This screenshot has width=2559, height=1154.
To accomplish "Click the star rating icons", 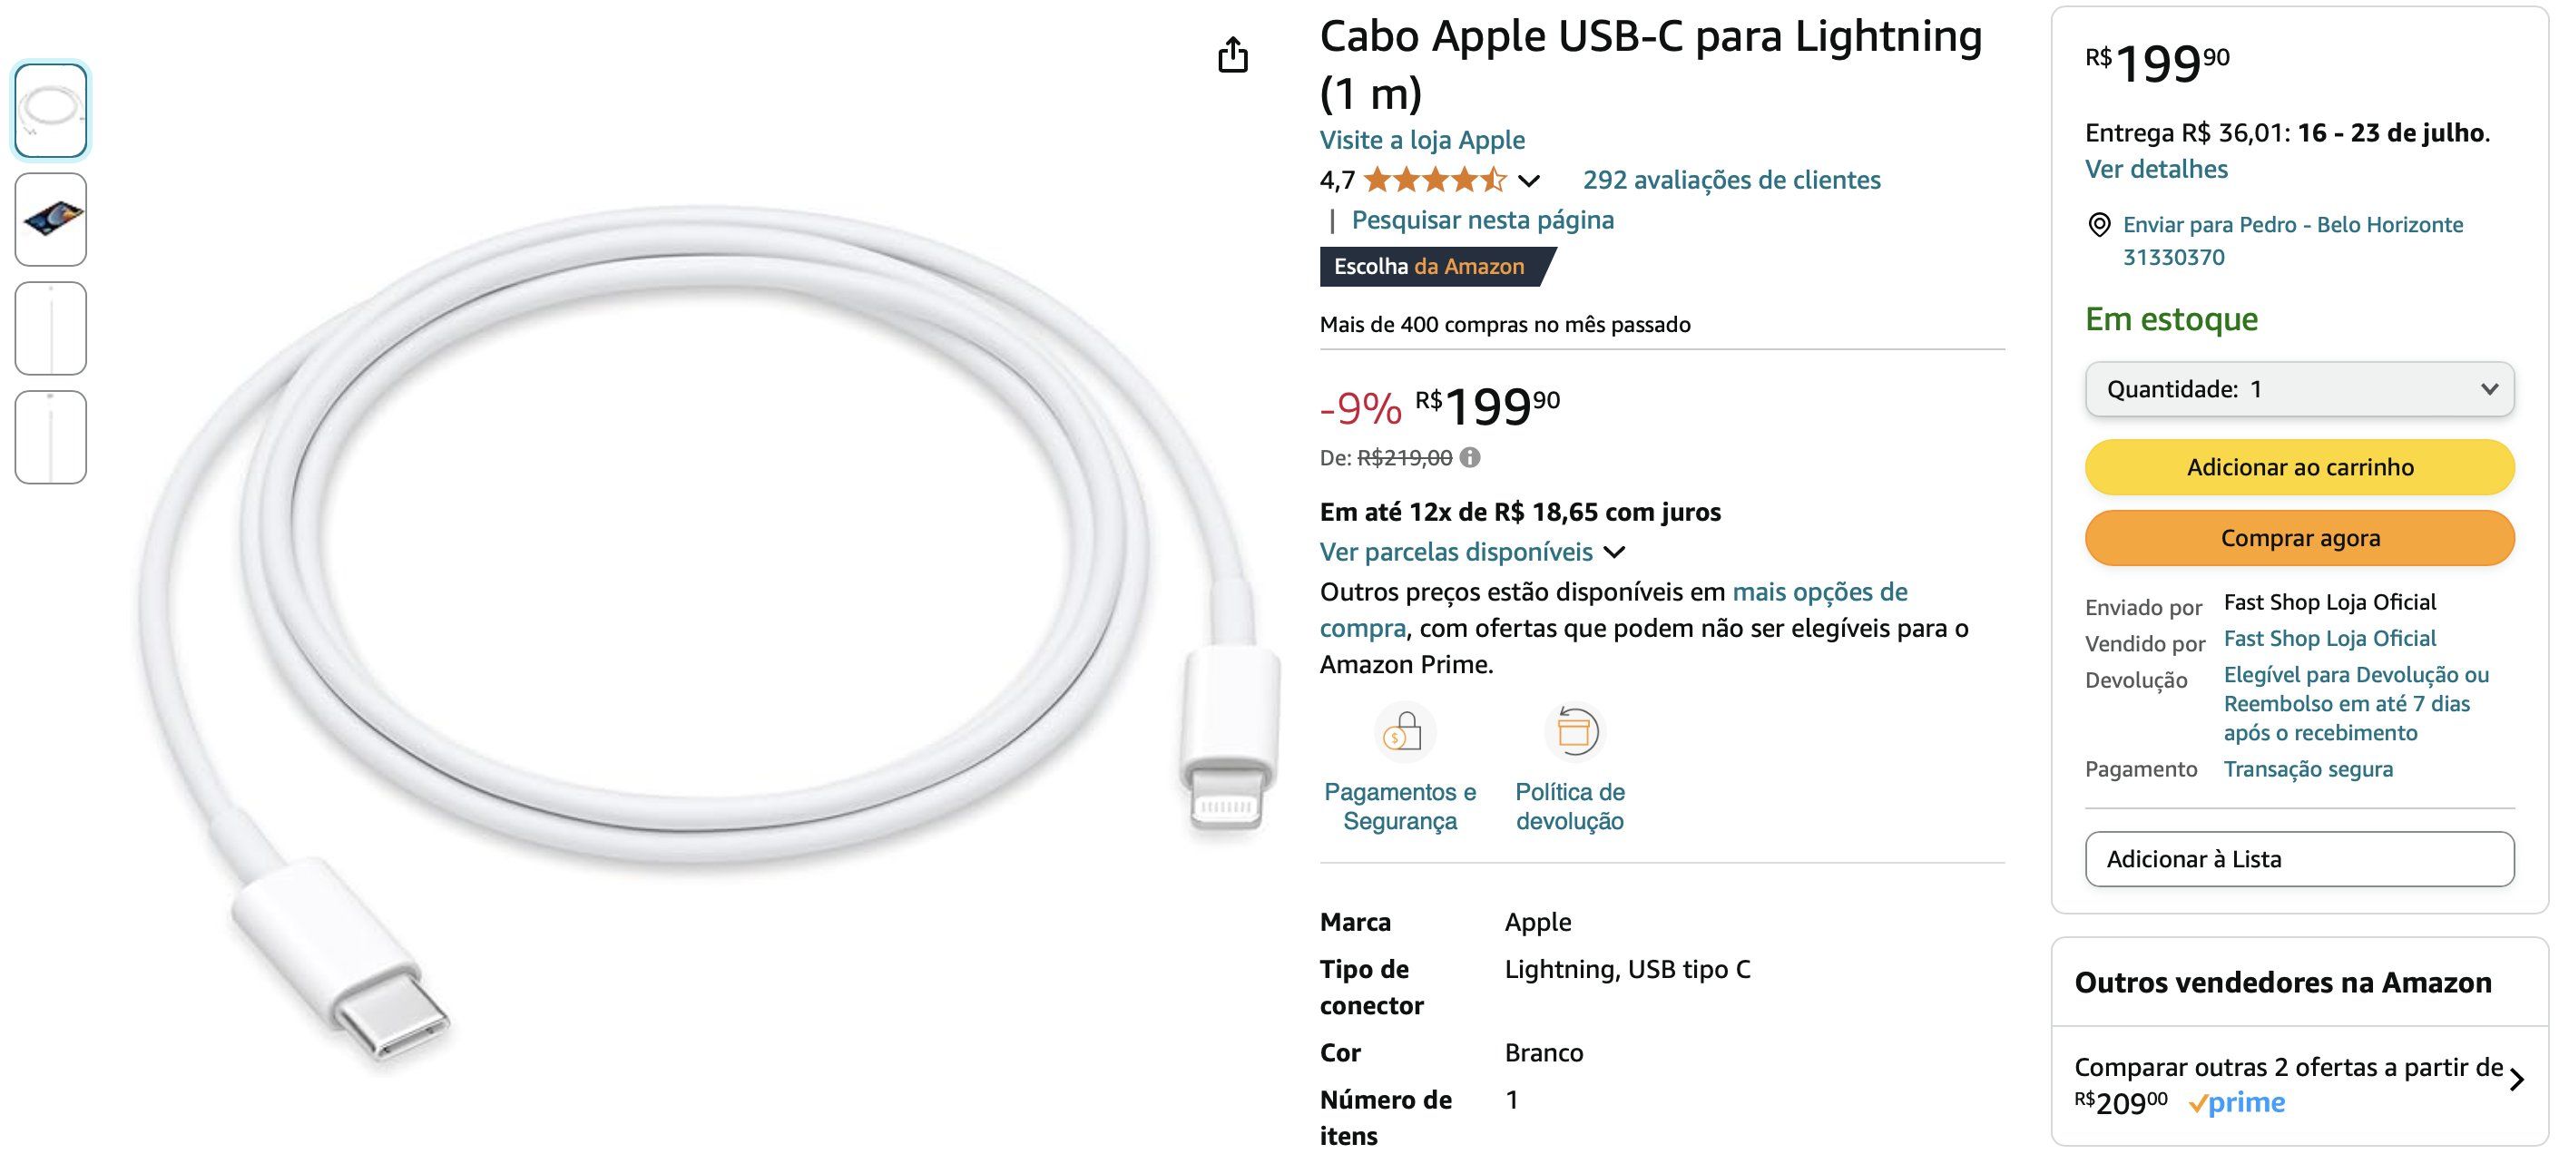I will (1436, 180).
